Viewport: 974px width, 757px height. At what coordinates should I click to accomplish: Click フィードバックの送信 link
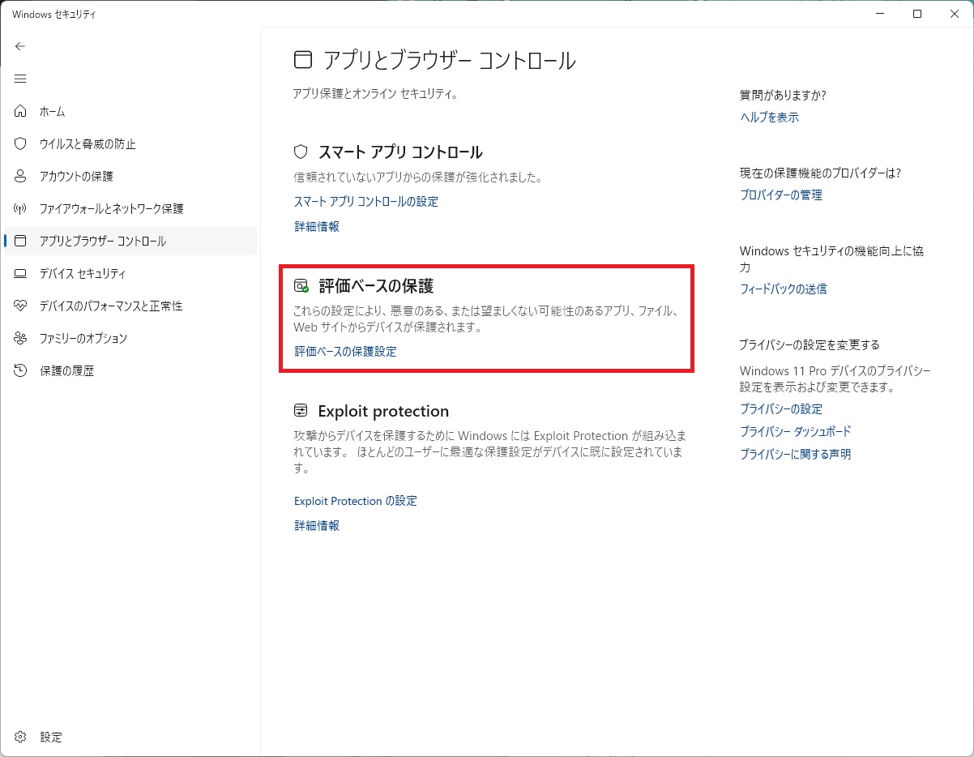[784, 289]
